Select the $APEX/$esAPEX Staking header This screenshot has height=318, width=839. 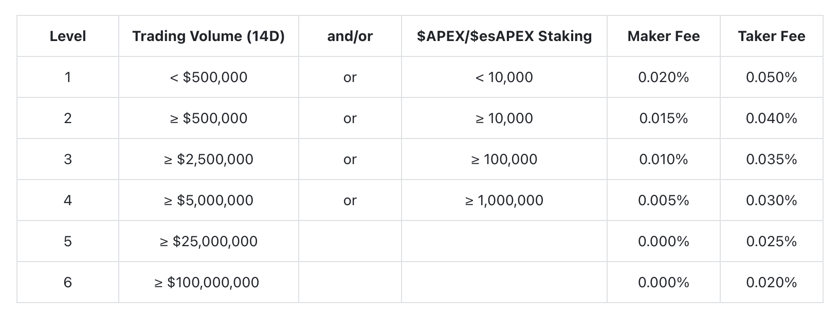point(504,36)
